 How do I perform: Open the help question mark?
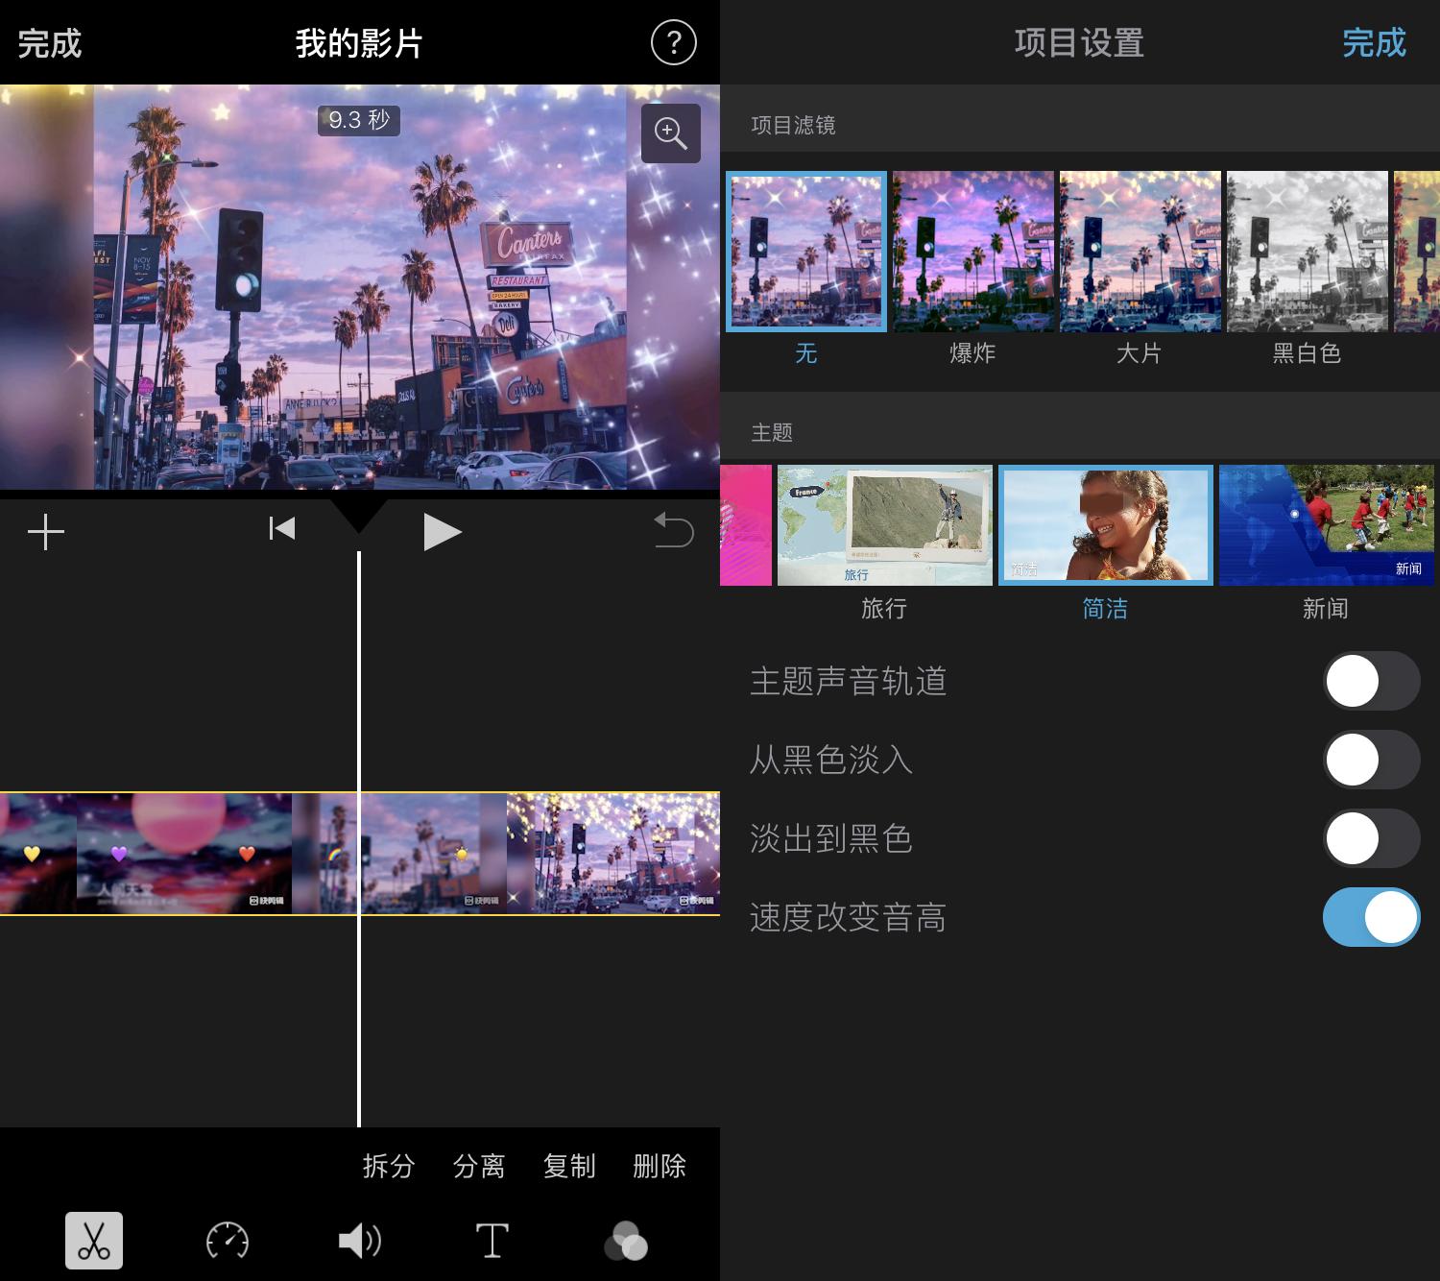coord(674,42)
